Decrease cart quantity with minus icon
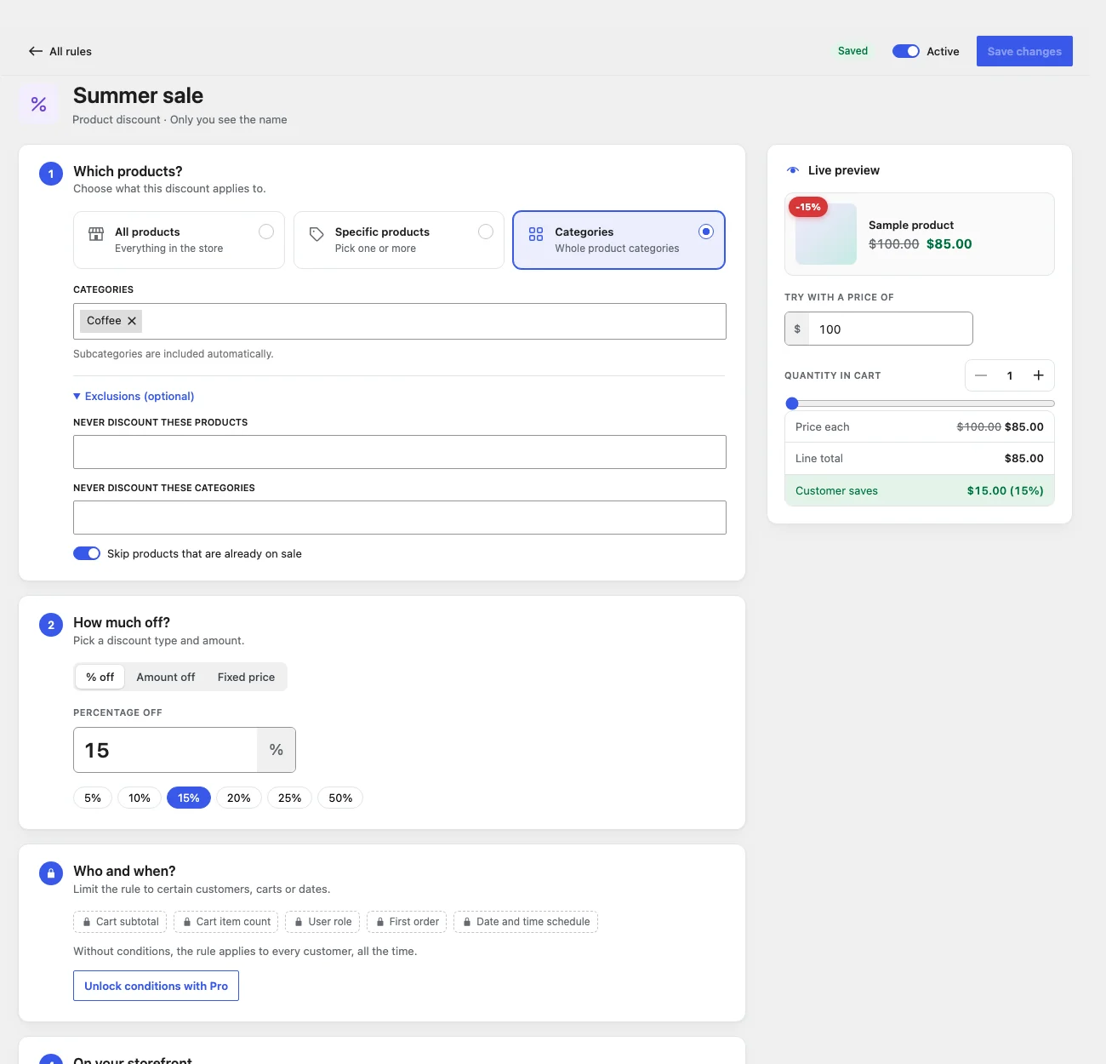 point(981,375)
